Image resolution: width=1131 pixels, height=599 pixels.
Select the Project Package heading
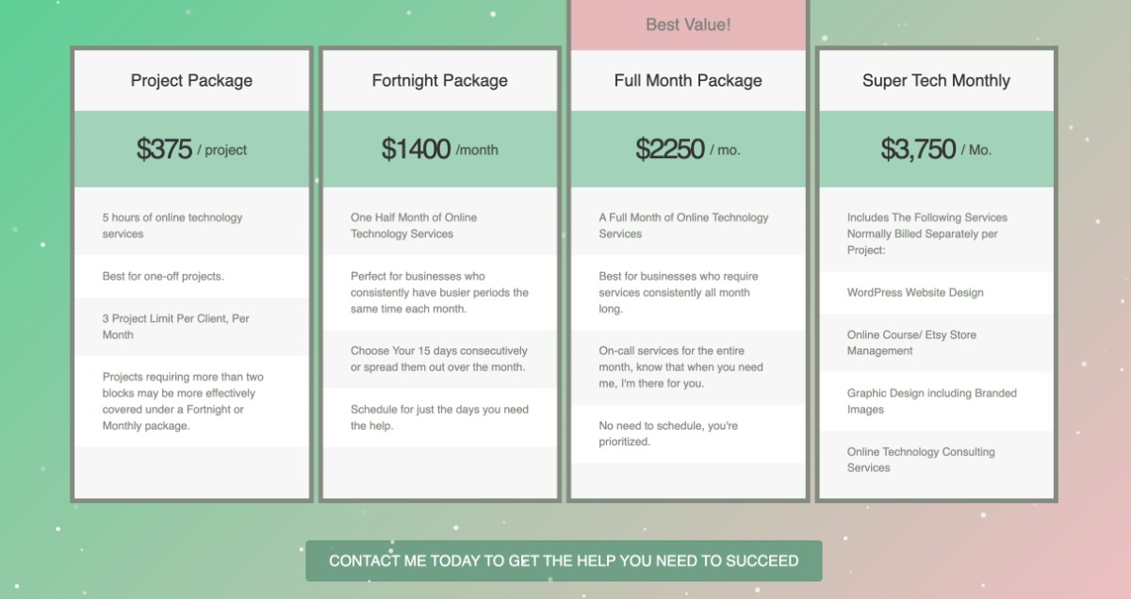click(x=191, y=81)
